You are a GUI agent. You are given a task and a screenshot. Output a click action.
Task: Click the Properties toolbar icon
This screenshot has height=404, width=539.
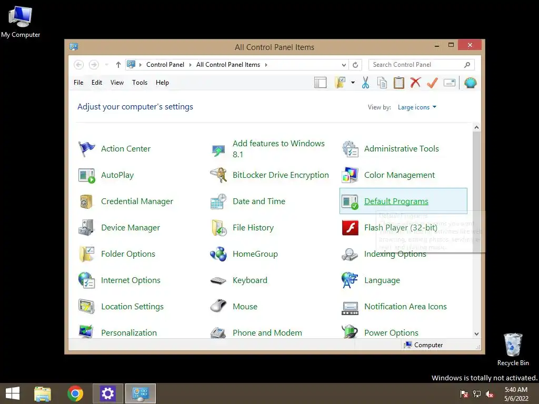click(x=450, y=83)
